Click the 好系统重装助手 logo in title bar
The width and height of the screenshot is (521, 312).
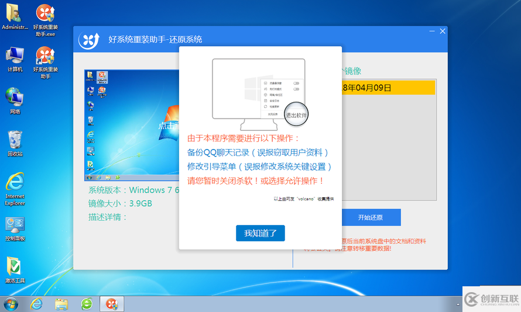click(89, 40)
